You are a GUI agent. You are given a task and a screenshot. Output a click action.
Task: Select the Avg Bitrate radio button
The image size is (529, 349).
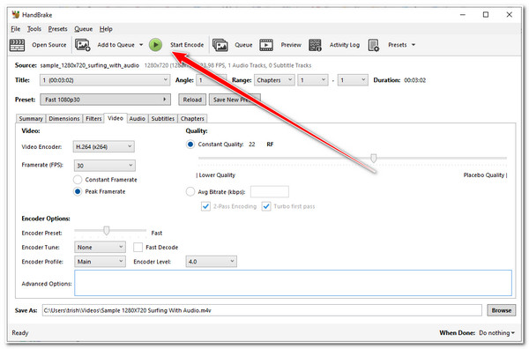[x=190, y=192]
